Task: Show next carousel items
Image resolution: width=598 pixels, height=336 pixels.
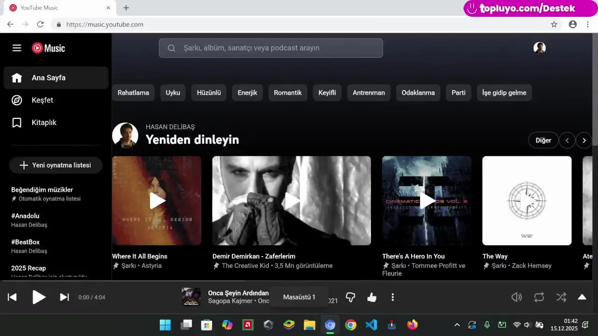Action: click(x=584, y=140)
